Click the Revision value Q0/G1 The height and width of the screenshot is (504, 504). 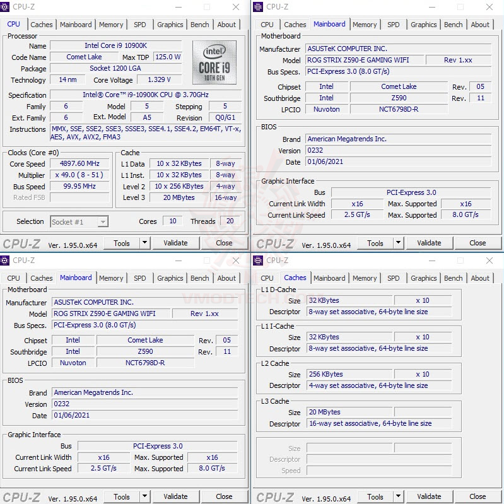(x=225, y=118)
